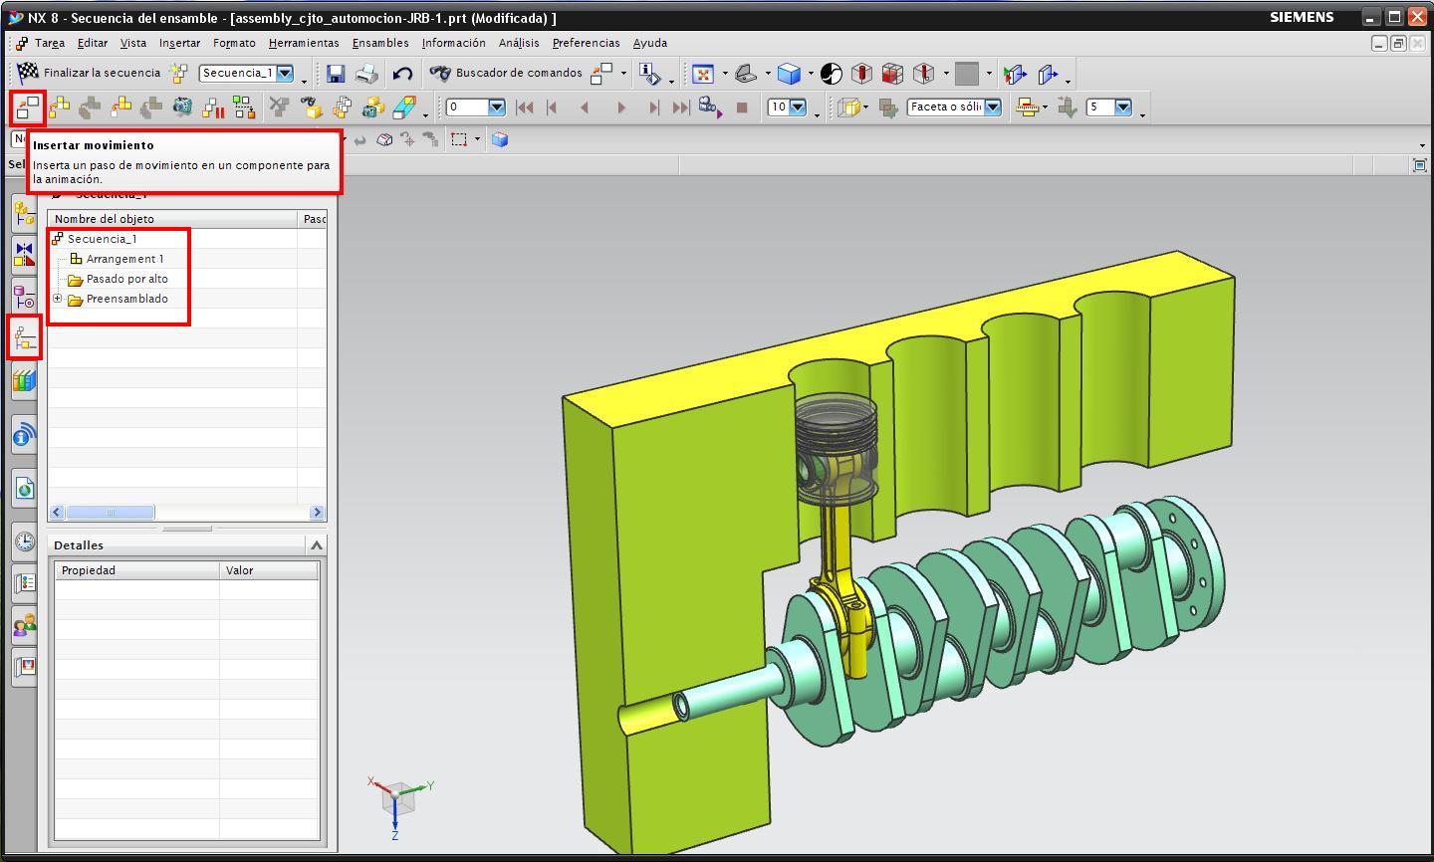Click the Fit view icon

703,74
